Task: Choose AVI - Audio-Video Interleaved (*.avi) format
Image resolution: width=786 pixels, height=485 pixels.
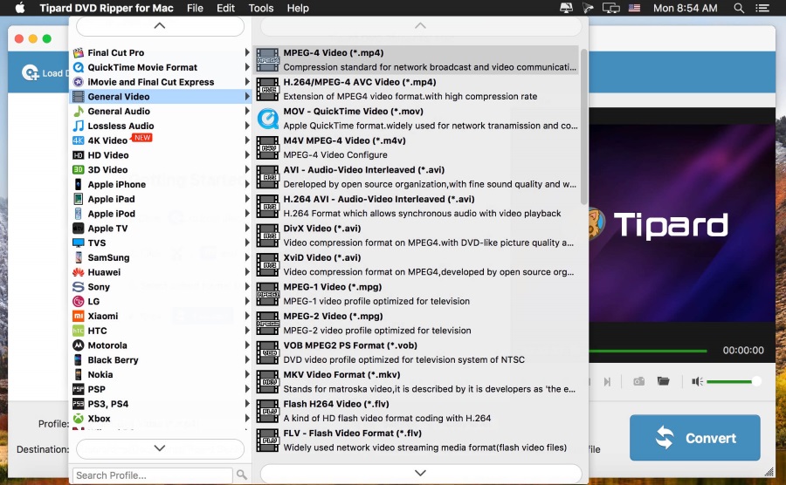Action: point(417,177)
